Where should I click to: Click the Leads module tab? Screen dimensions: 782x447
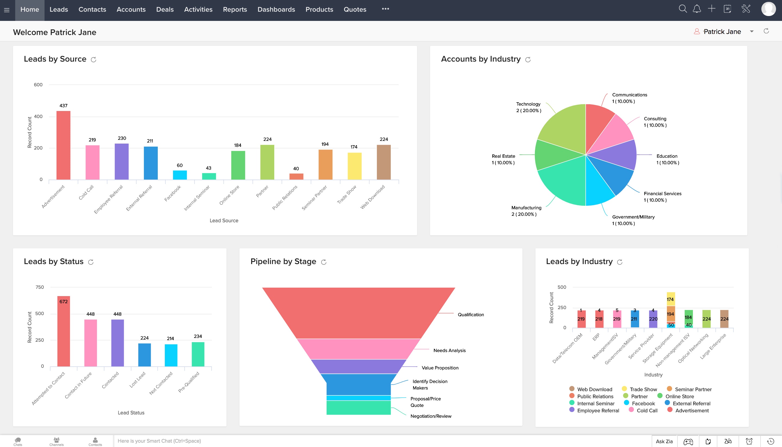[x=59, y=10]
